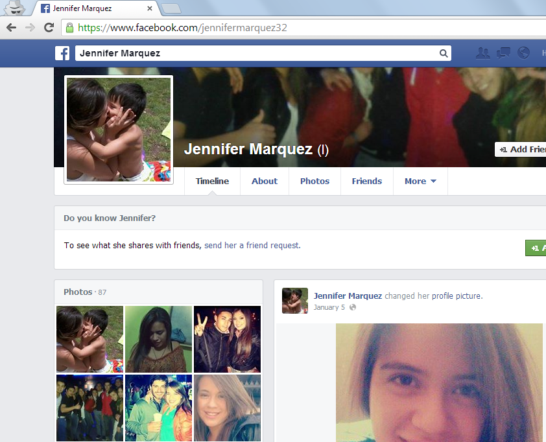Open the Photos section heading link
This screenshot has height=442, width=546.
[78, 292]
